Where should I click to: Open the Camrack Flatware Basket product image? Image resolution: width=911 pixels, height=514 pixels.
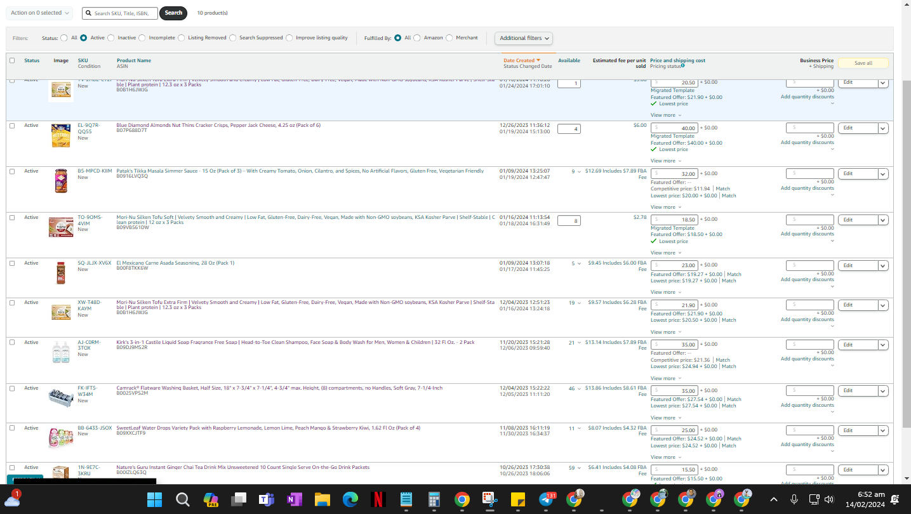tap(61, 398)
